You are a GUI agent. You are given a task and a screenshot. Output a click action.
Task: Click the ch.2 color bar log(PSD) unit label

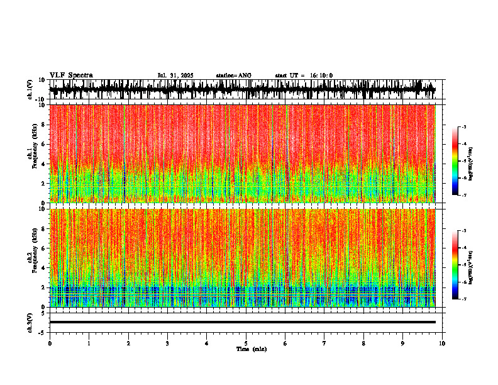[x=471, y=267]
